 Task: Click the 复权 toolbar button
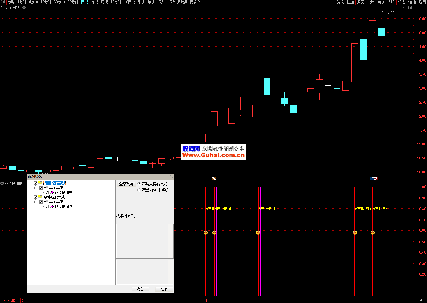click(x=340, y=2)
